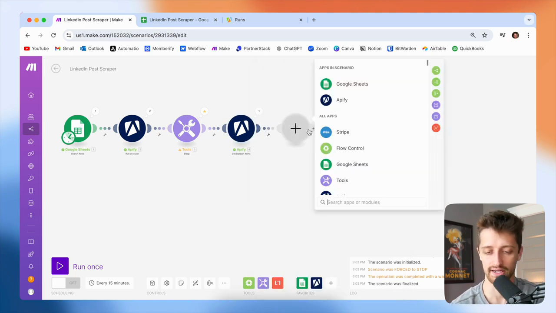The height and width of the screenshot is (313, 556).
Task: Open the Every 15 minutes schedule setting
Action: pyautogui.click(x=109, y=283)
